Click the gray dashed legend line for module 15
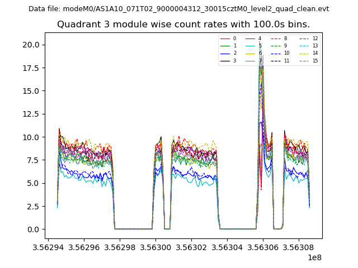358x268 pixels. (305, 61)
